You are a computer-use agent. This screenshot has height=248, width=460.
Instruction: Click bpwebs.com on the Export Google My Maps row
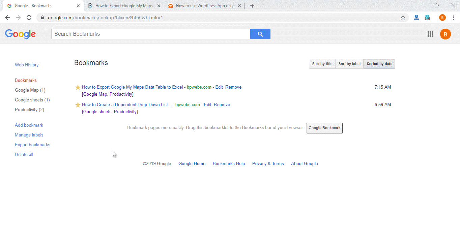(199, 87)
